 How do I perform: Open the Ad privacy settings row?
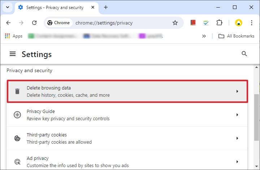point(126,162)
